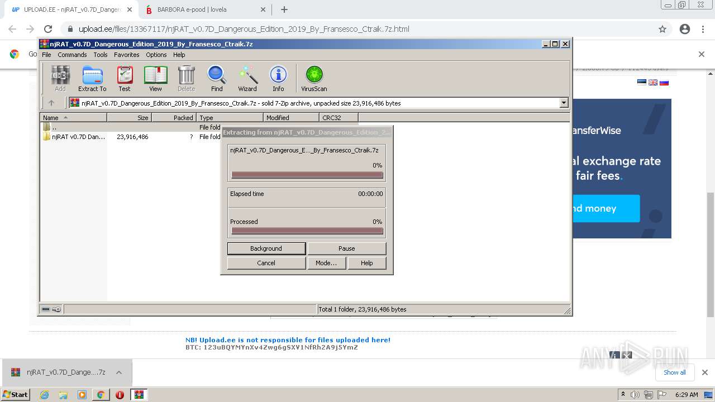Click the Extract To toolbar icon

point(92,78)
